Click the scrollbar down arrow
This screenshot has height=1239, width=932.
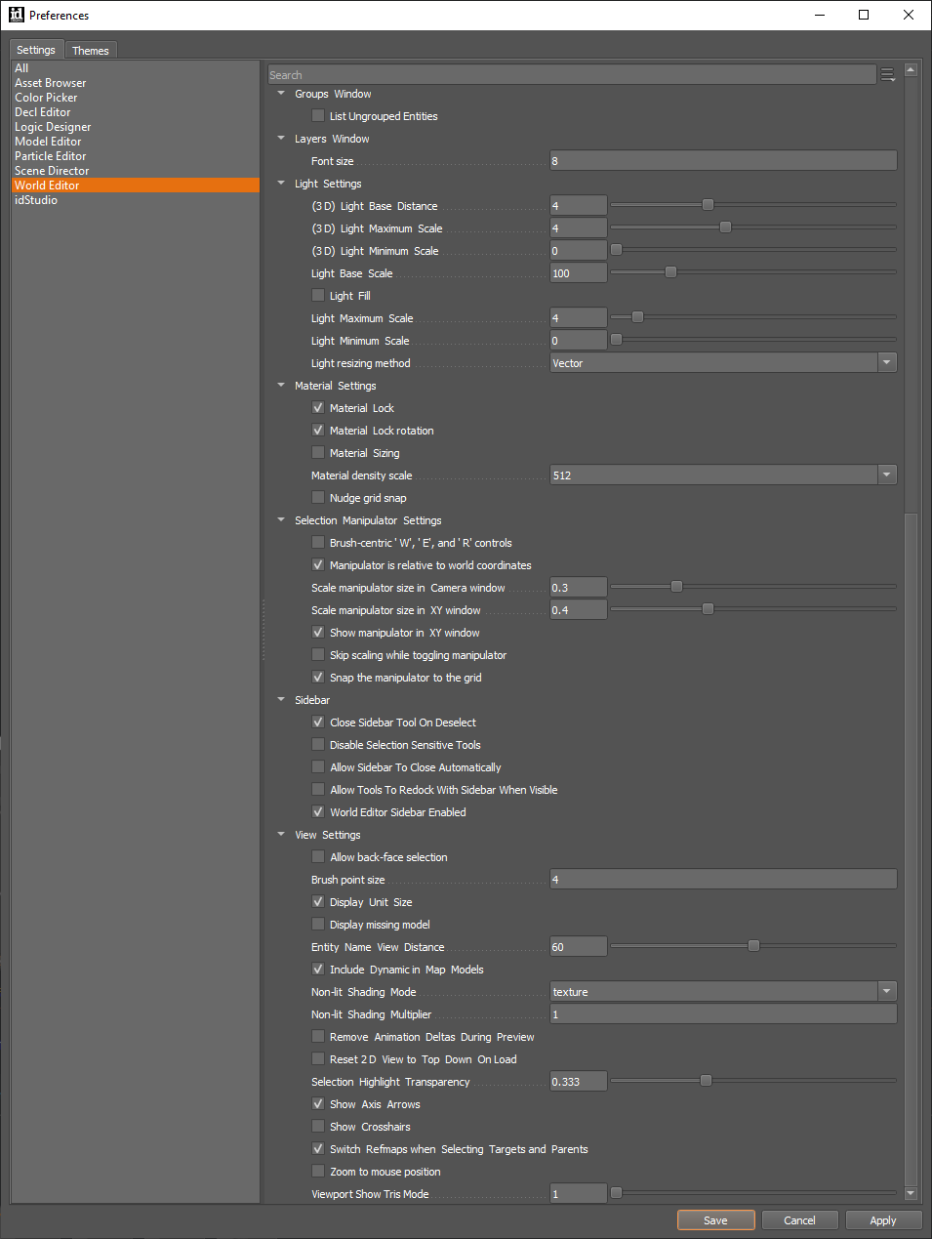coord(911,1193)
